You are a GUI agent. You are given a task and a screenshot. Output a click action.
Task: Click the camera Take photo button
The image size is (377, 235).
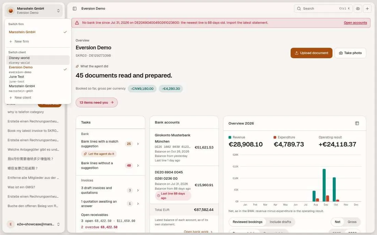[x=350, y=53]
